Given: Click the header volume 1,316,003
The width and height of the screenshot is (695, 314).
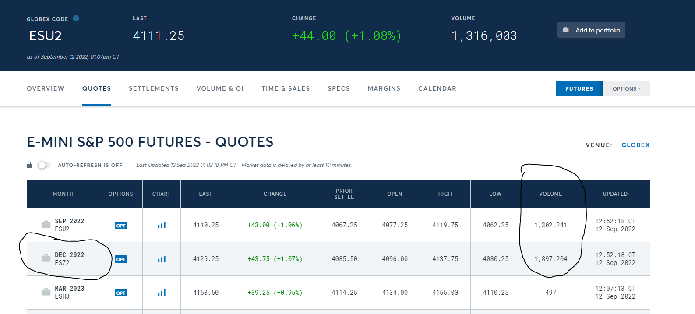Looking at the screenshot, I should (x=484, y=36).
